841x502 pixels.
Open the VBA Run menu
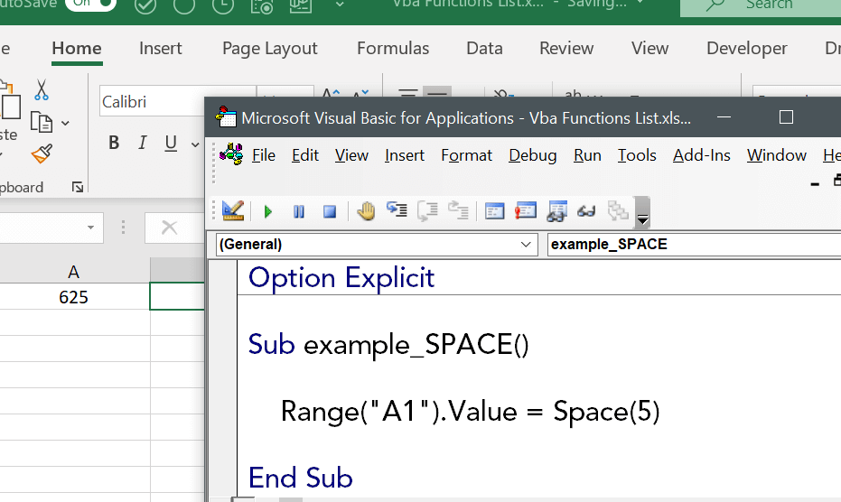587,155
